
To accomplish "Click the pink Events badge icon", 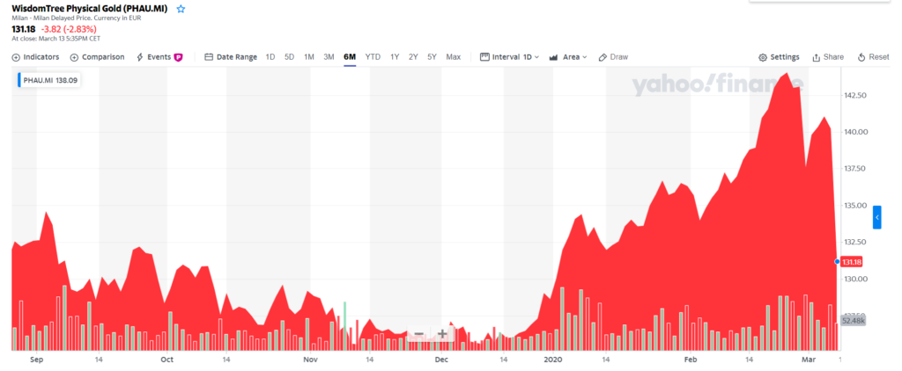I will 178,57.
